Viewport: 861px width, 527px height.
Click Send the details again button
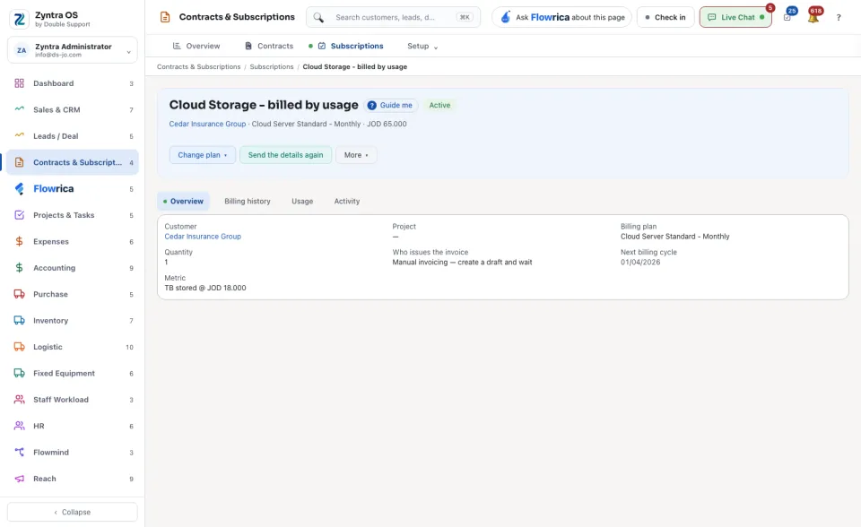tap(285, 155)
